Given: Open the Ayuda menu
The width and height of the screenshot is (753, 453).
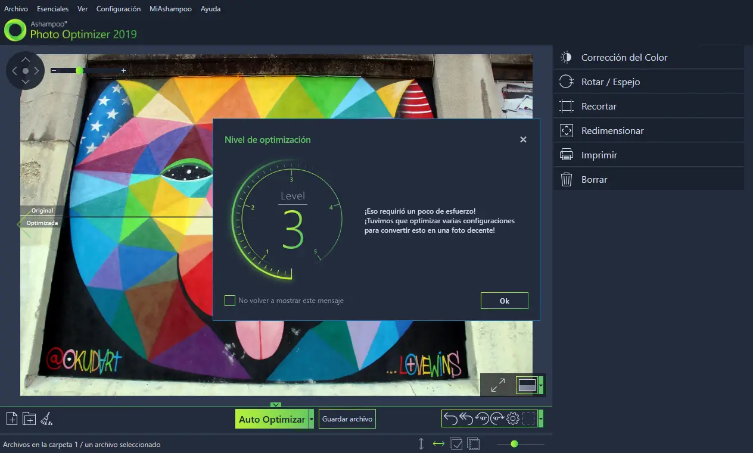Looking at the screenshot, I should click(210, 9).
